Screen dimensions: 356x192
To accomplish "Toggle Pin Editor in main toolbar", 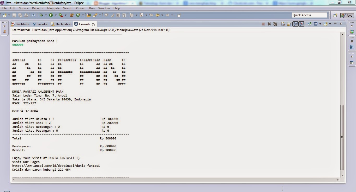I will 179,15.
